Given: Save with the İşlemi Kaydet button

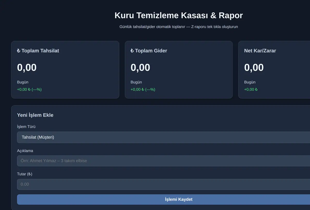Looking at the screenshot, I should pos(164,199).
